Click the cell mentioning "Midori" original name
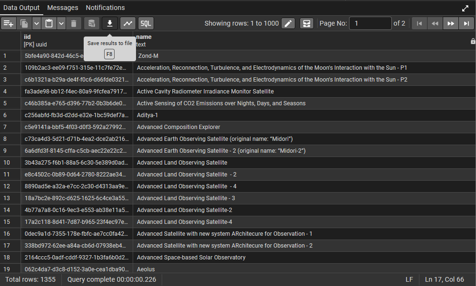Screen dimensions: 476x286 (304, 138)
